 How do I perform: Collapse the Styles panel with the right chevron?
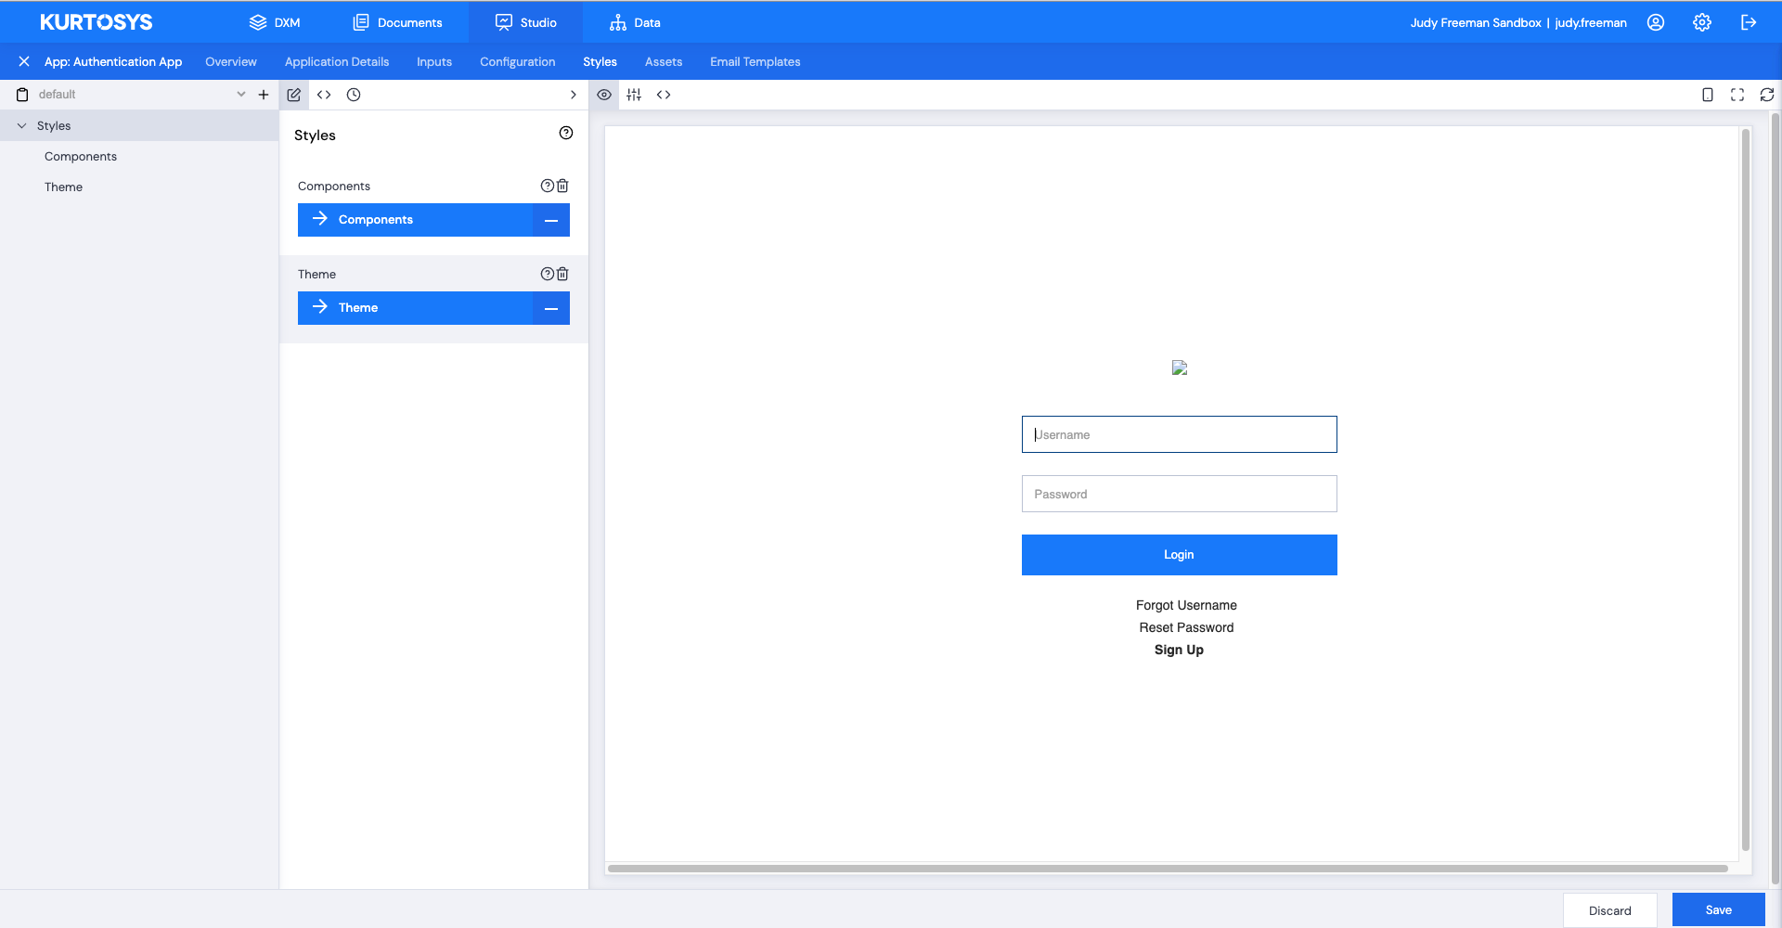(x=573, y=94)
